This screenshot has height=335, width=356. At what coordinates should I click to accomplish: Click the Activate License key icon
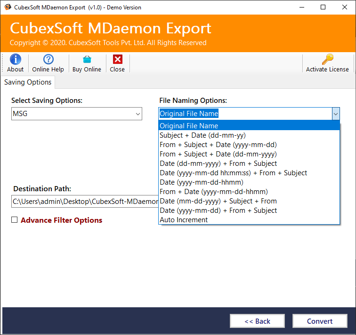[327, 60]
